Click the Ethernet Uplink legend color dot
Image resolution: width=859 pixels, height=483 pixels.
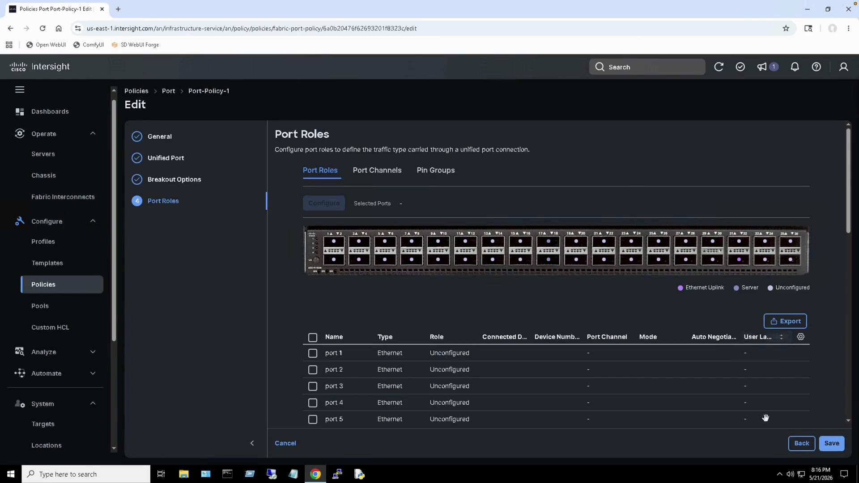(x=680, y=288)
